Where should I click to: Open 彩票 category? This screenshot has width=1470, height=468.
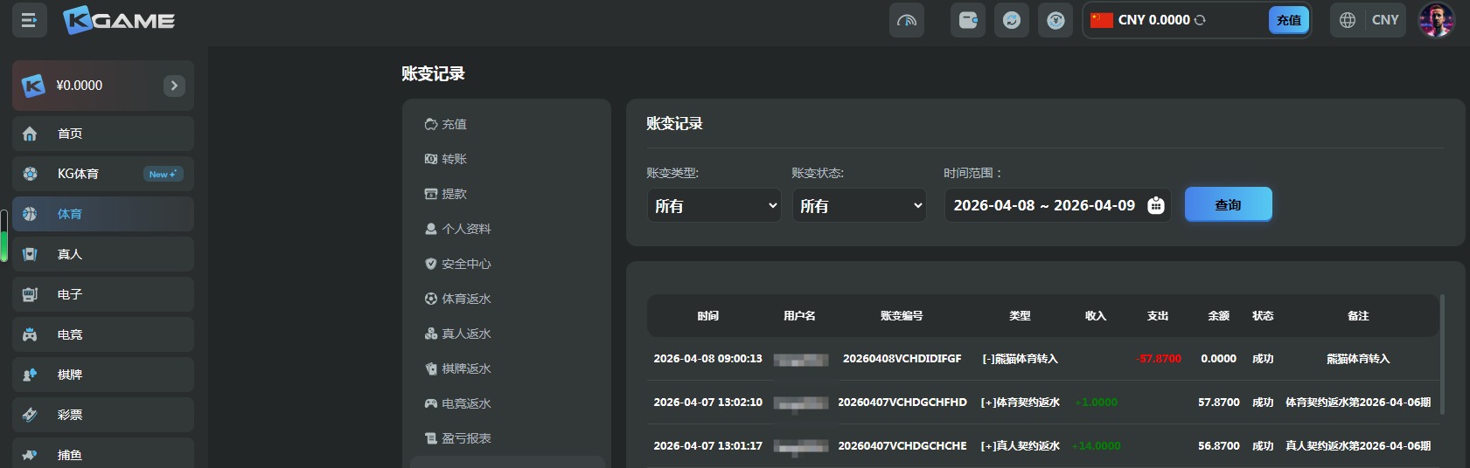[x=103, y=415]
